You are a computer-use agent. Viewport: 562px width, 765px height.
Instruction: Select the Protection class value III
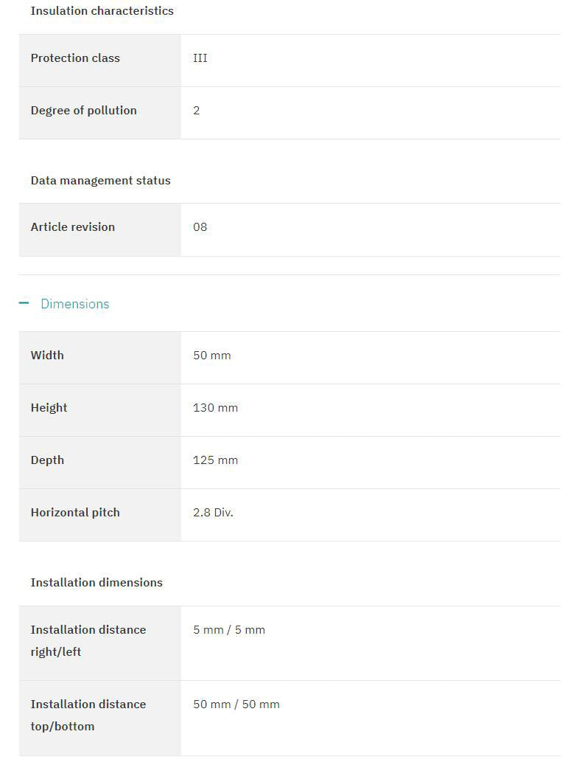pyautogui.click(x=200, y=58)
